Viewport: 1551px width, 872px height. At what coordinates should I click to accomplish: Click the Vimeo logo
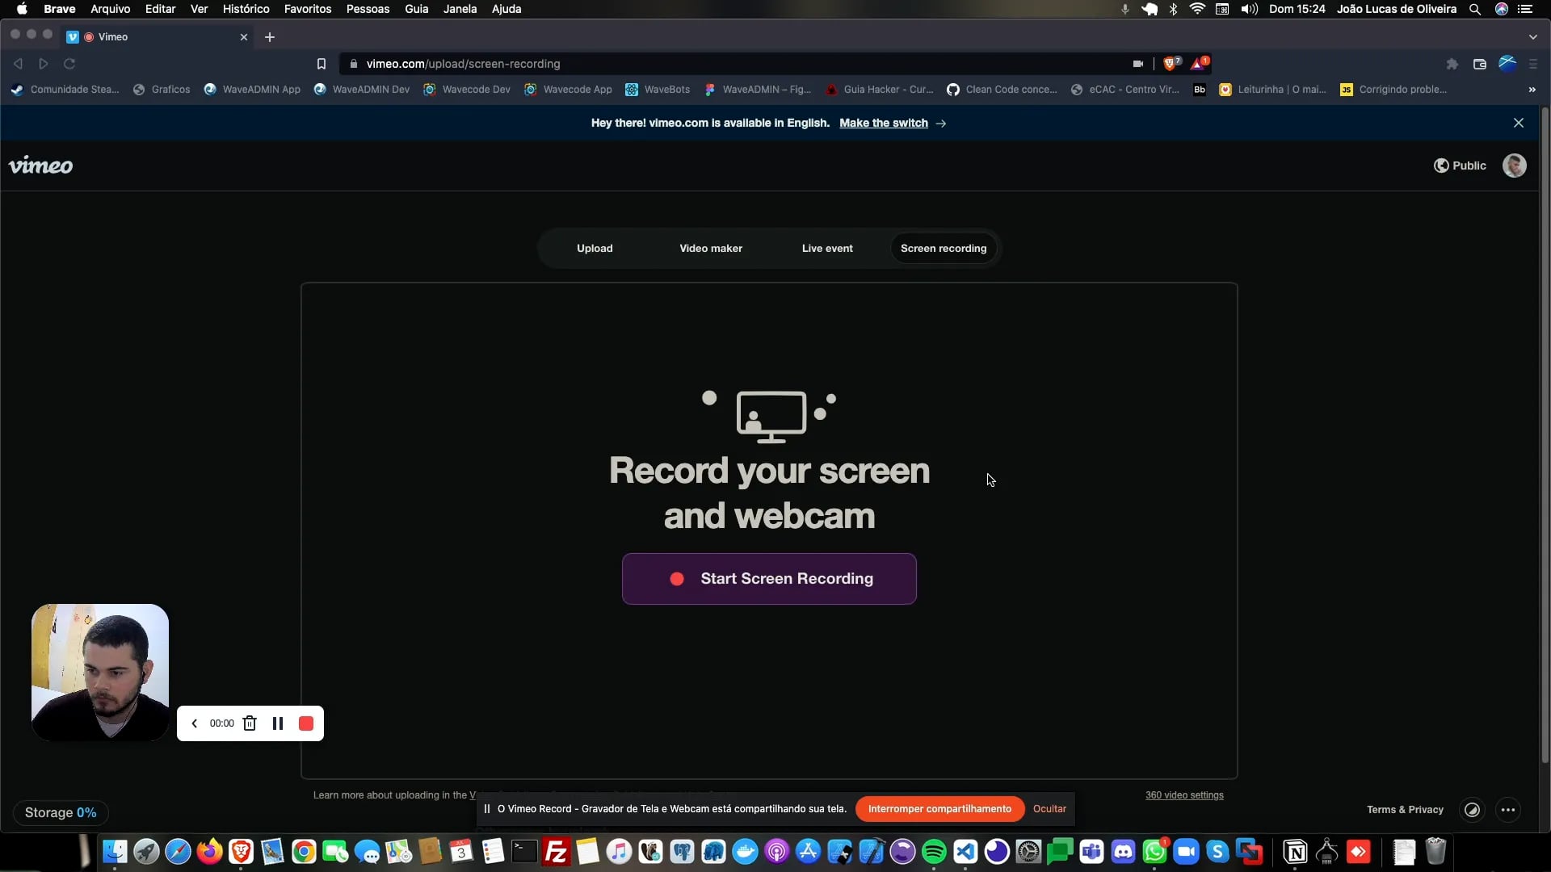(x=40, y=166)
